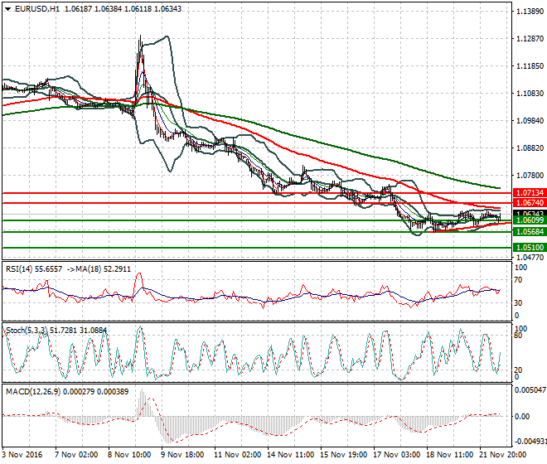
Task: Click the 3 Nov 2016 date label
Action: click(x=22, y=456)
